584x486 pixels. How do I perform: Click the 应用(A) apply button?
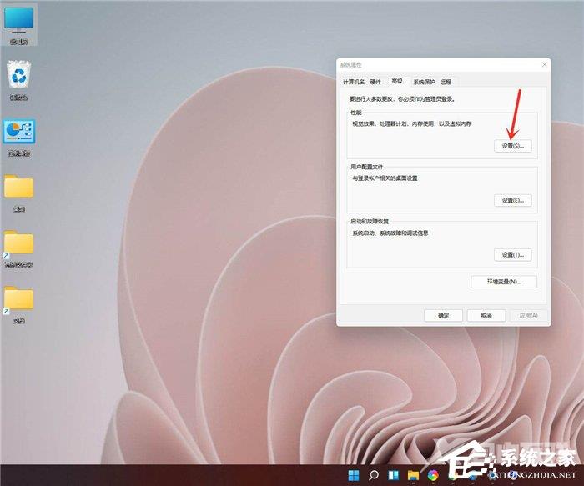[x=528, y=316]
